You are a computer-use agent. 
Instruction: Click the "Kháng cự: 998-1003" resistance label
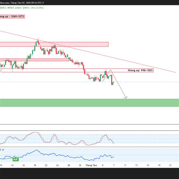click(140, 70)
